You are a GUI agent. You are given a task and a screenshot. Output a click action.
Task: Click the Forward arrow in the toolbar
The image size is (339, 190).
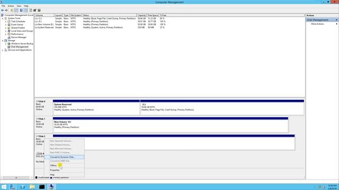click(6, 11)
